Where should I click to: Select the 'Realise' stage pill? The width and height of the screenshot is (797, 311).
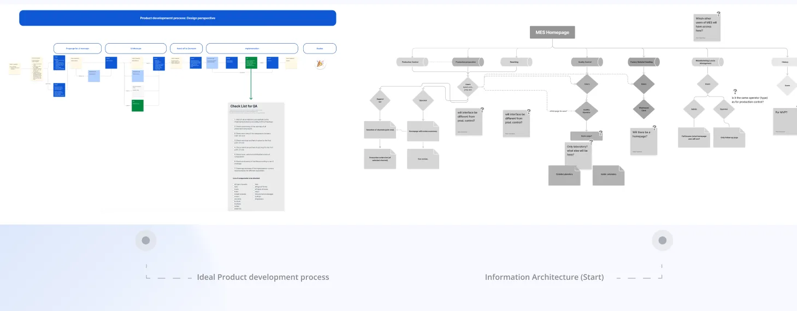(320, 49)
